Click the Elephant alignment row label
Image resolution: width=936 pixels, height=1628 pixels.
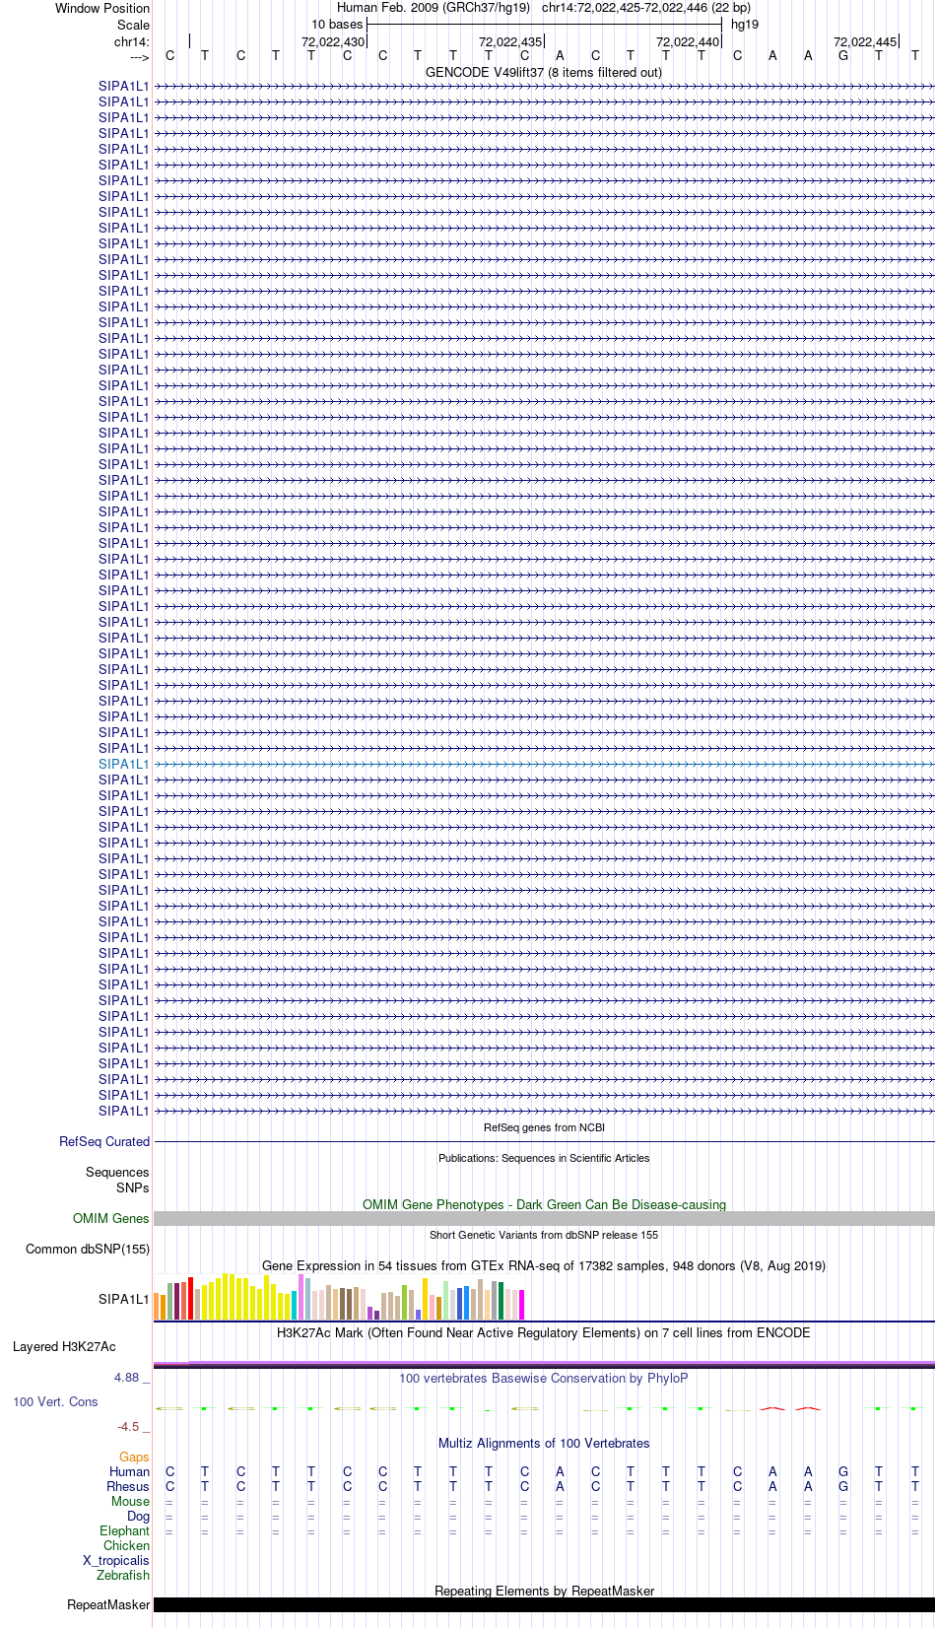pyautogui.click(x=125, y=1531)
